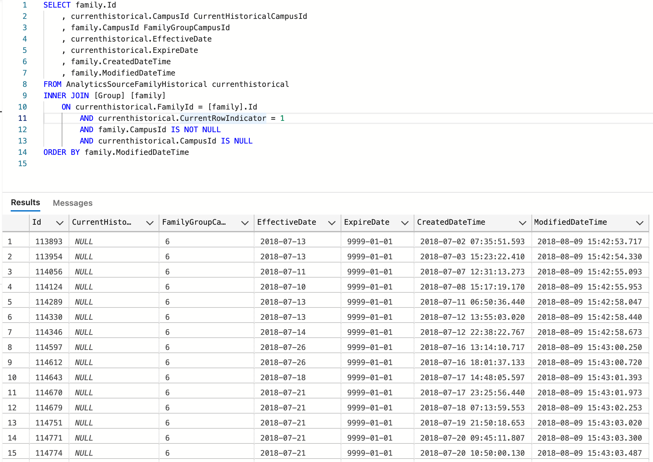Open the EffectiveDate column filter dropdown
This screenshot has height=462, width=653.
pos(332,223)
